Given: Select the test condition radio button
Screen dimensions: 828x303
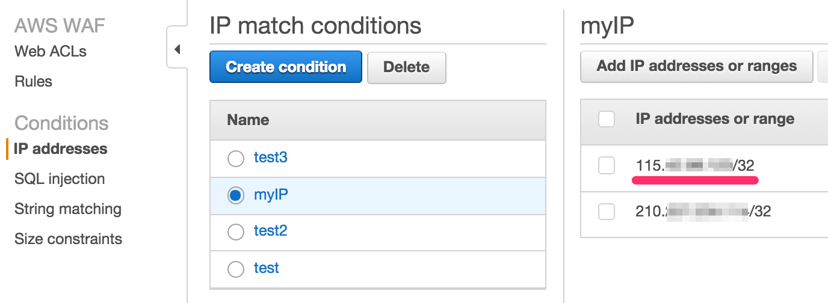Looking at the screenshot, I should pyautogui.click(x=236, y=269).
